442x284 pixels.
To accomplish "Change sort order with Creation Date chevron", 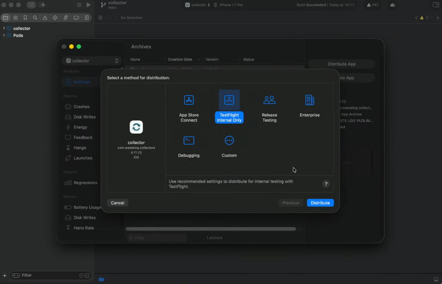I will pos(198,60).
